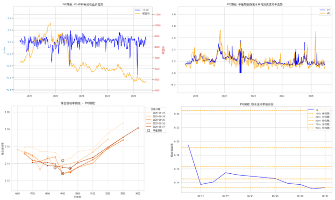This screenshot has height=200, width=335.
Task: Click the 平值期权 circle marker in legend
Action: tap(148, 130)
